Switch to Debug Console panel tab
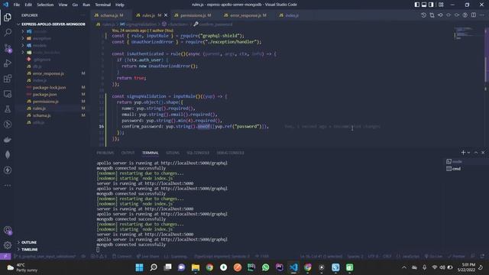The width and height of the screenshot is (489, 275). click(x=231, y=153)
